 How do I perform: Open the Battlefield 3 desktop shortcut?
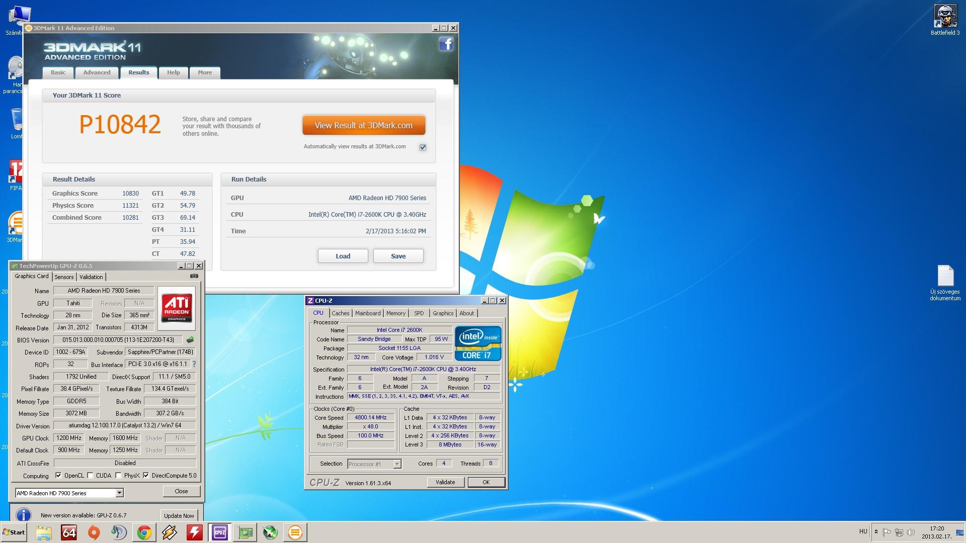click(x=945, y=20)
